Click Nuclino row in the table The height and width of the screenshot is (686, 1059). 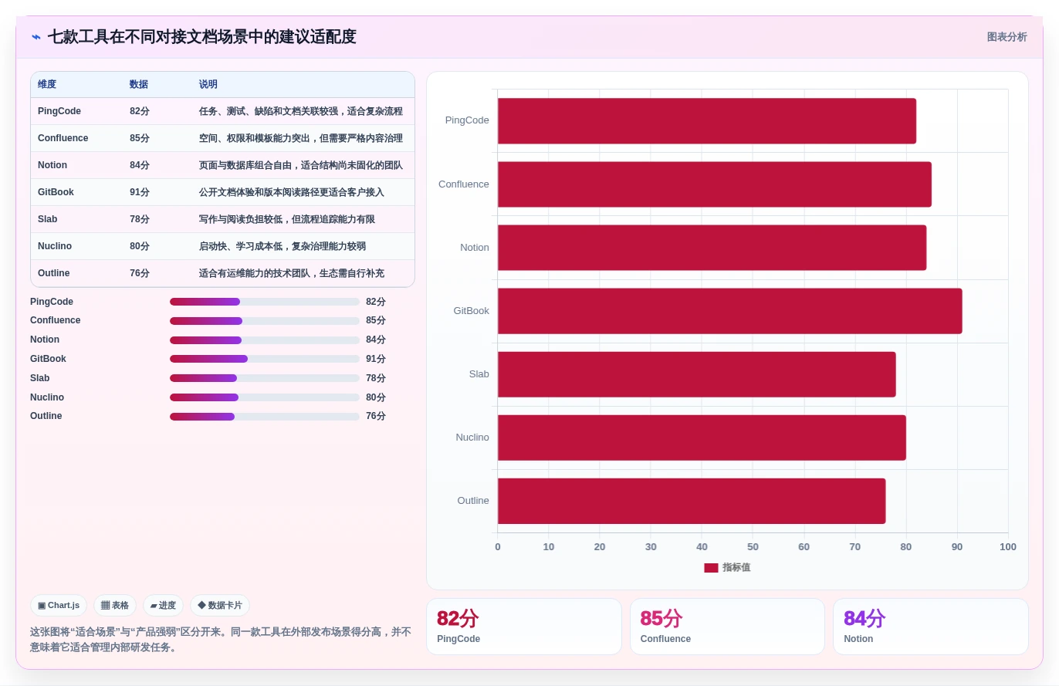click(222, 246)
